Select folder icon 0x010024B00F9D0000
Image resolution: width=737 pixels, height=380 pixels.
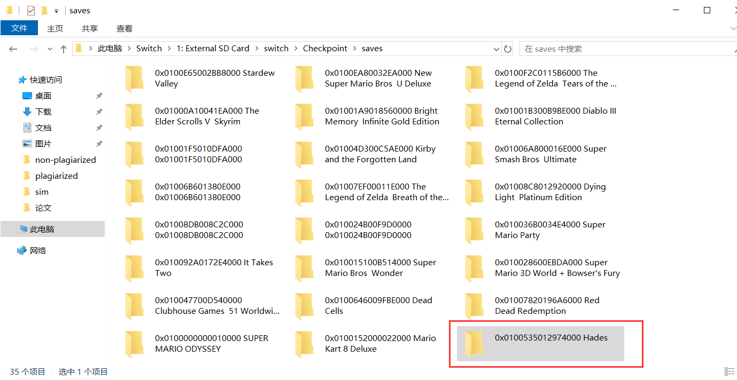coord(304,231)
